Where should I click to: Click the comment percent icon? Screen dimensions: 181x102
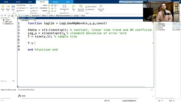(49, 8)
